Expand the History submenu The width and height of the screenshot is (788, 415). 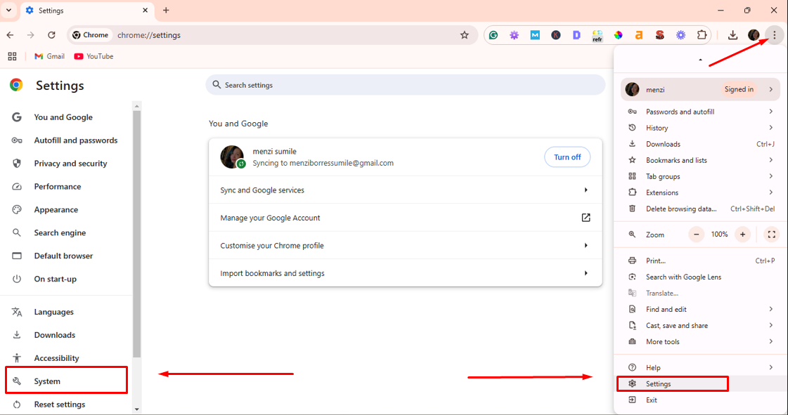[699, 128]
